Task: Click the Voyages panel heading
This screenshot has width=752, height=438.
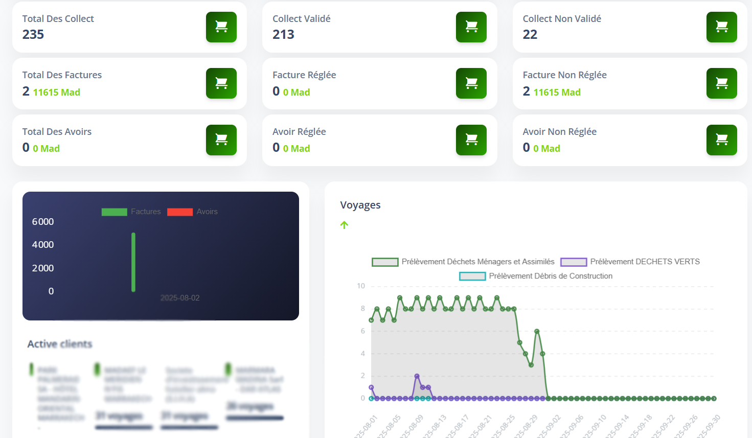Action: click(360, 204)
